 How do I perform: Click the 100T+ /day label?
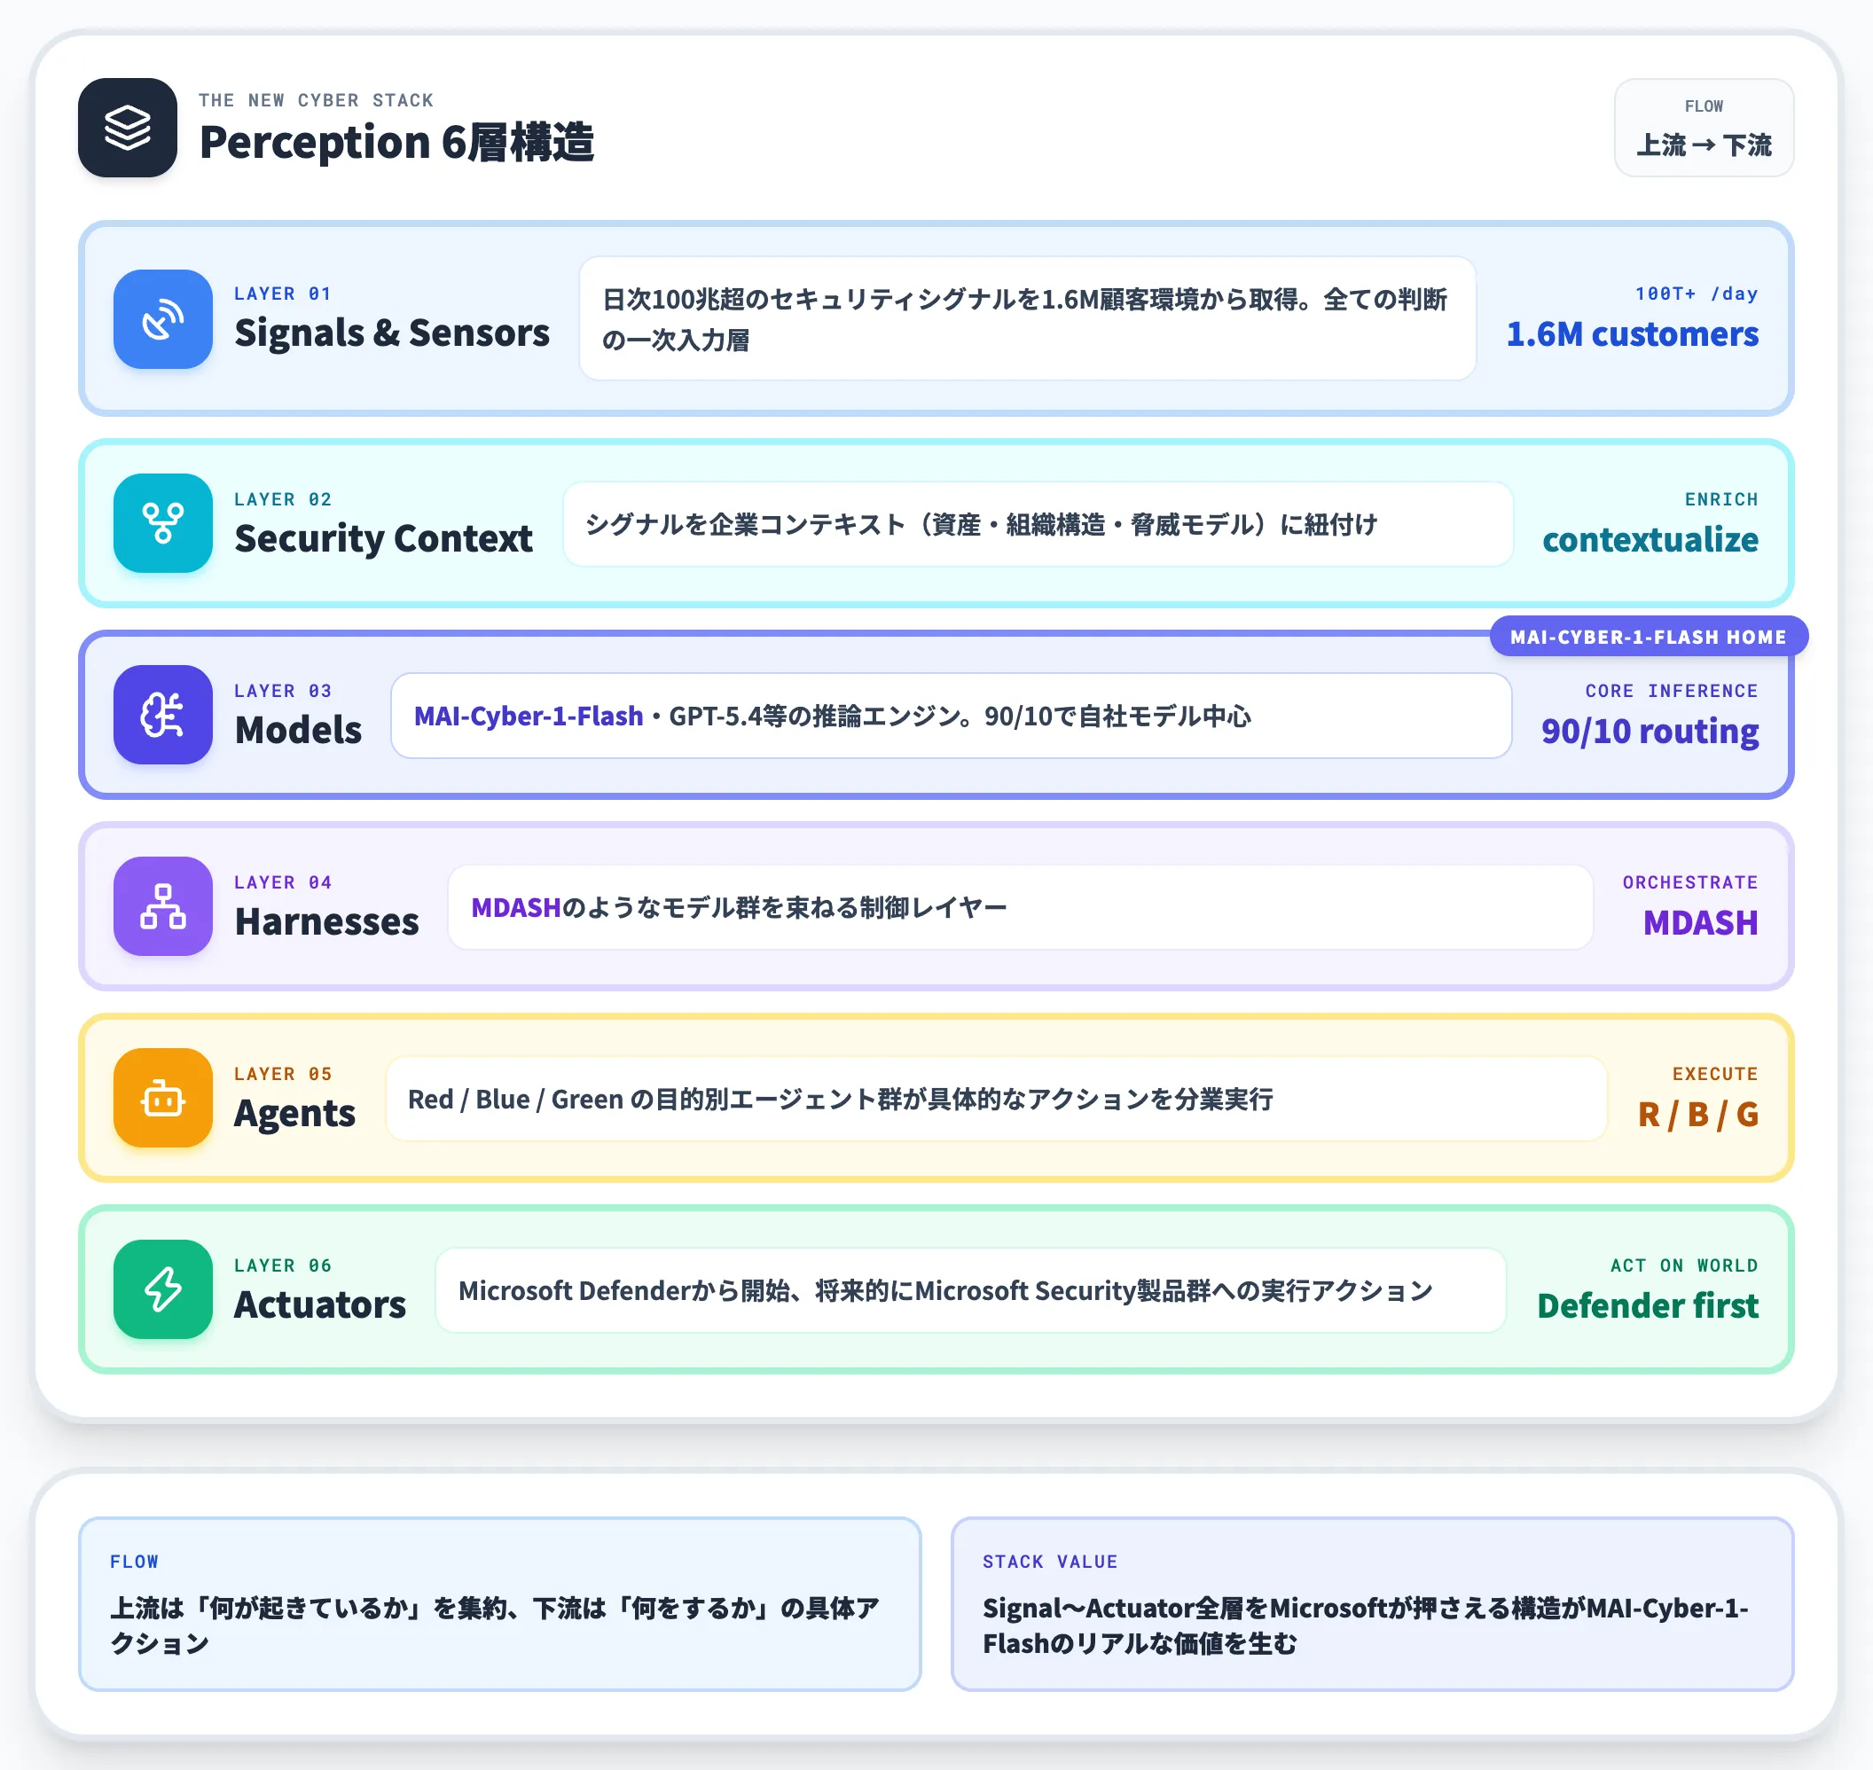(x=1697, y=294)
